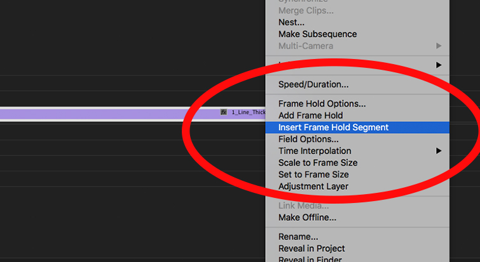The height and width of the screenshot is (262, 480).
Task: Expand the submenu arrow above Speed/Duration
Action: pyautogui.click(x=438, y=65)
